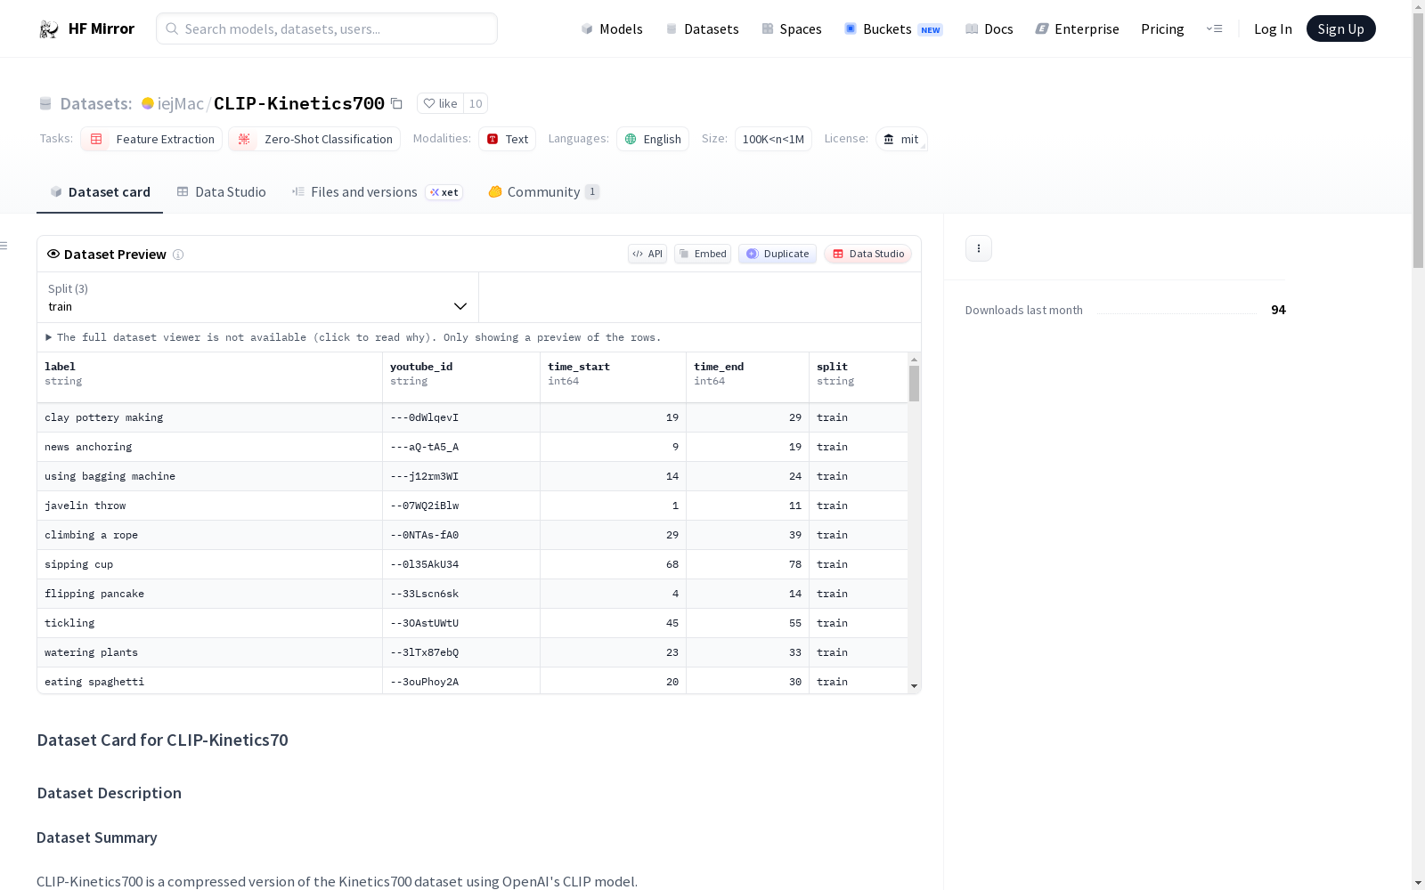Screen dimensions: 1425x890
Task: Click the HF Mirror logo icon
Action: [x=49, y=29]
